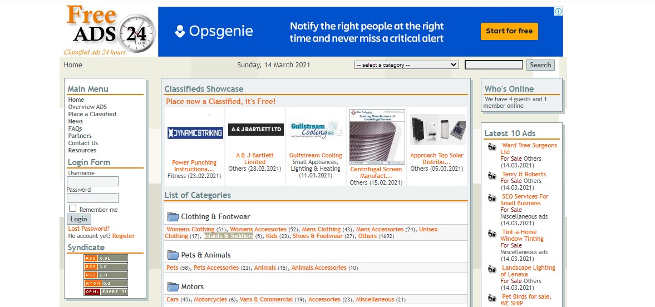Toggle the Remember me checkbox
Screen dimensions: 655x307
click(72, 209)
